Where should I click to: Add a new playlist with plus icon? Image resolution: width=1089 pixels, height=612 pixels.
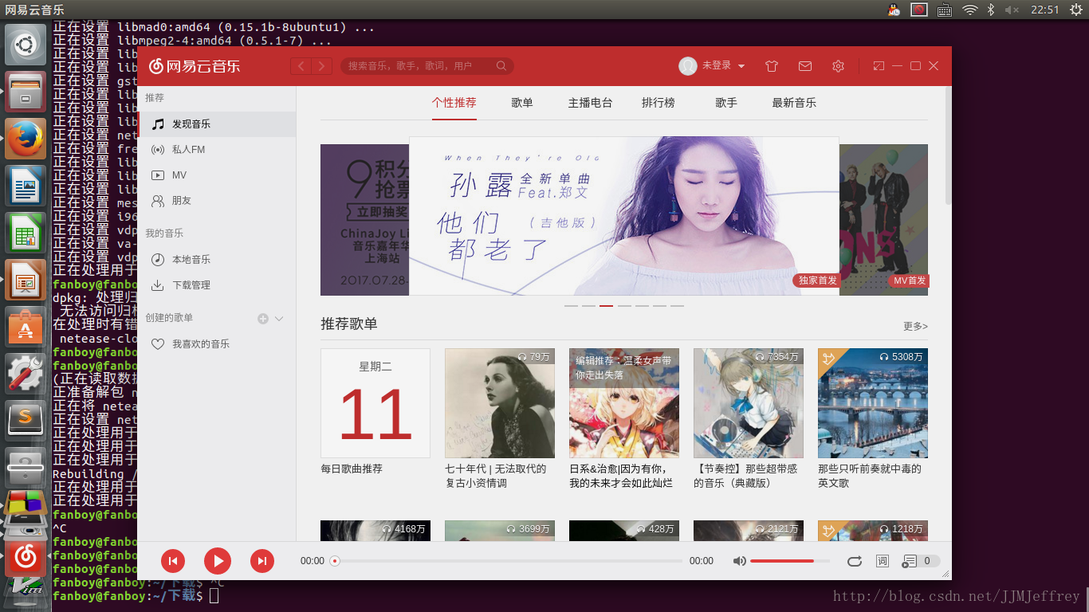pyautogui.click(x=263, y=319)
